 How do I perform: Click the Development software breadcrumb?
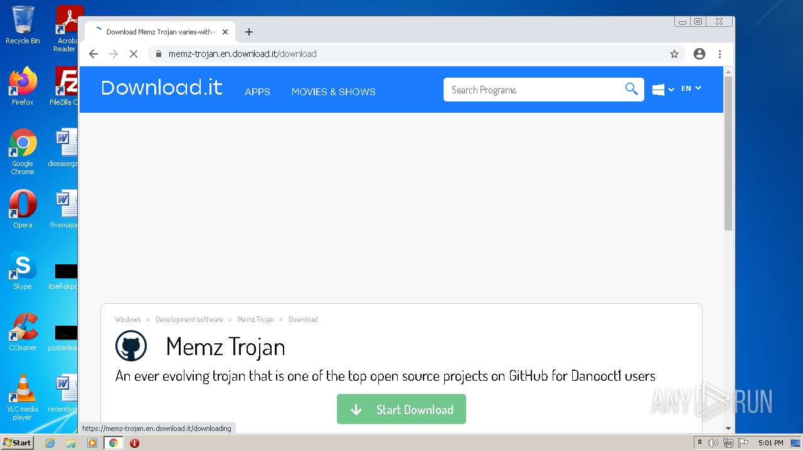[189, 319]
